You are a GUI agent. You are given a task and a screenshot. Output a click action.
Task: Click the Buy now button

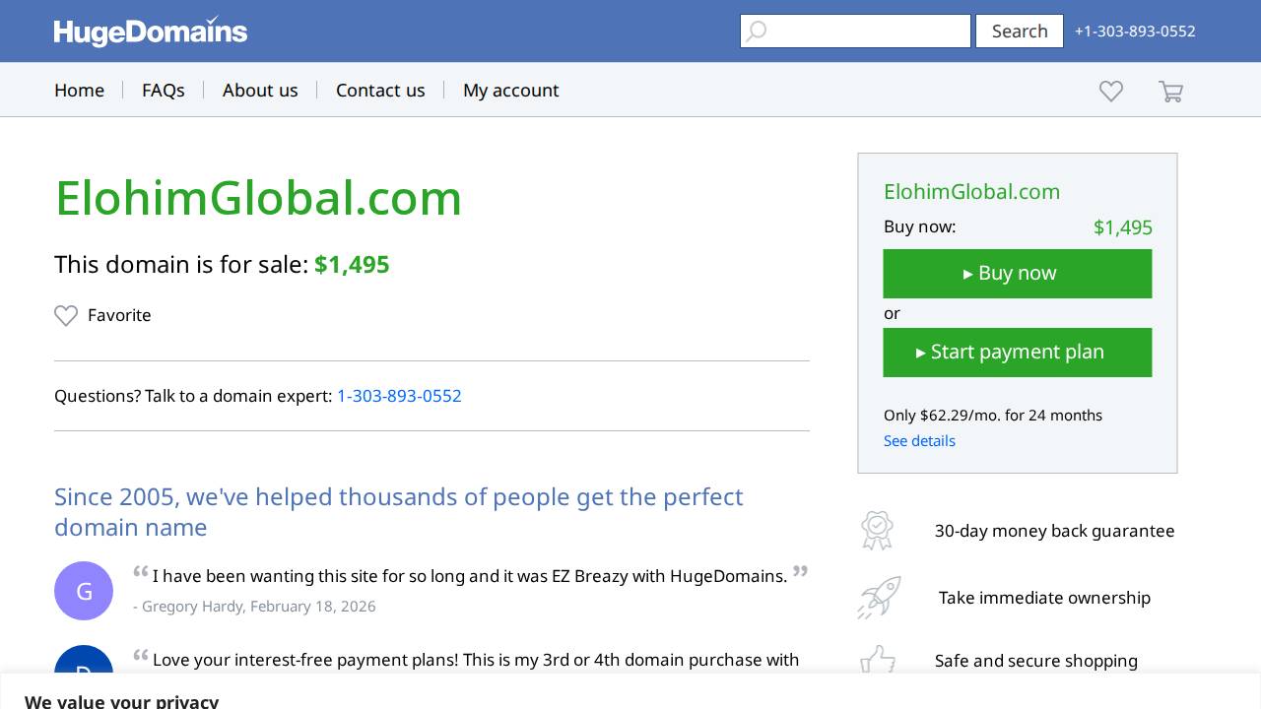coord(1017,274)
